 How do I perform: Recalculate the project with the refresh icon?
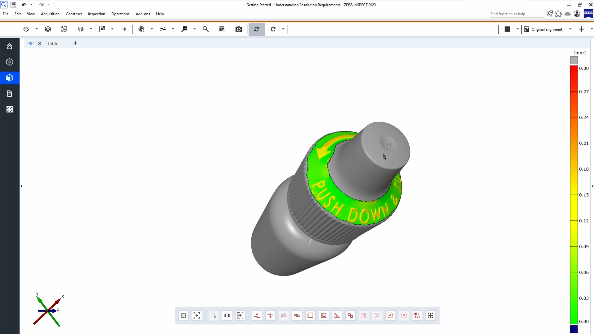point(257,29)
